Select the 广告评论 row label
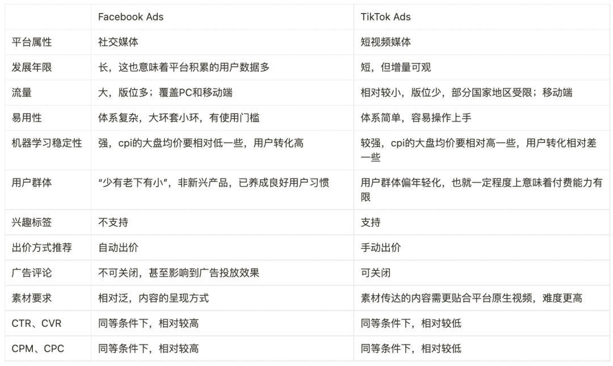This screenshot has height=366, width=613. tap(32, 273)
